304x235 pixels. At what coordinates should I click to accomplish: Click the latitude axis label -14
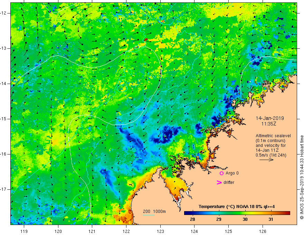3,84
